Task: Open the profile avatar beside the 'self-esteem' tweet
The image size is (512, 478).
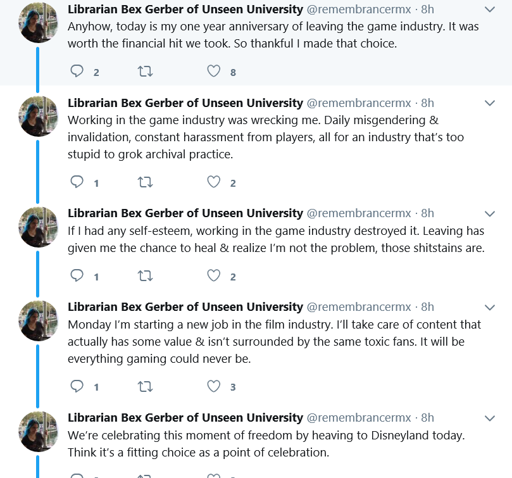Action: (x=38, y=227)
